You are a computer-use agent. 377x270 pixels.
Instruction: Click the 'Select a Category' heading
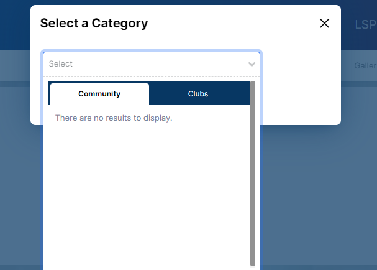(x=94, y=24)
